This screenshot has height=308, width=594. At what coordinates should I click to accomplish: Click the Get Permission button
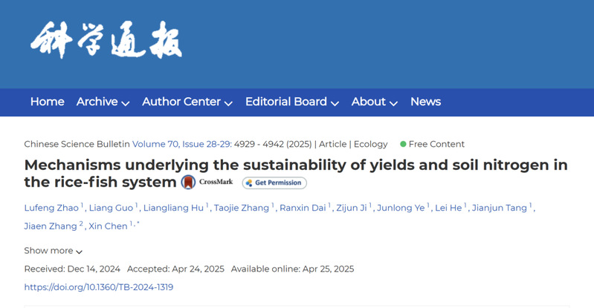274,183
